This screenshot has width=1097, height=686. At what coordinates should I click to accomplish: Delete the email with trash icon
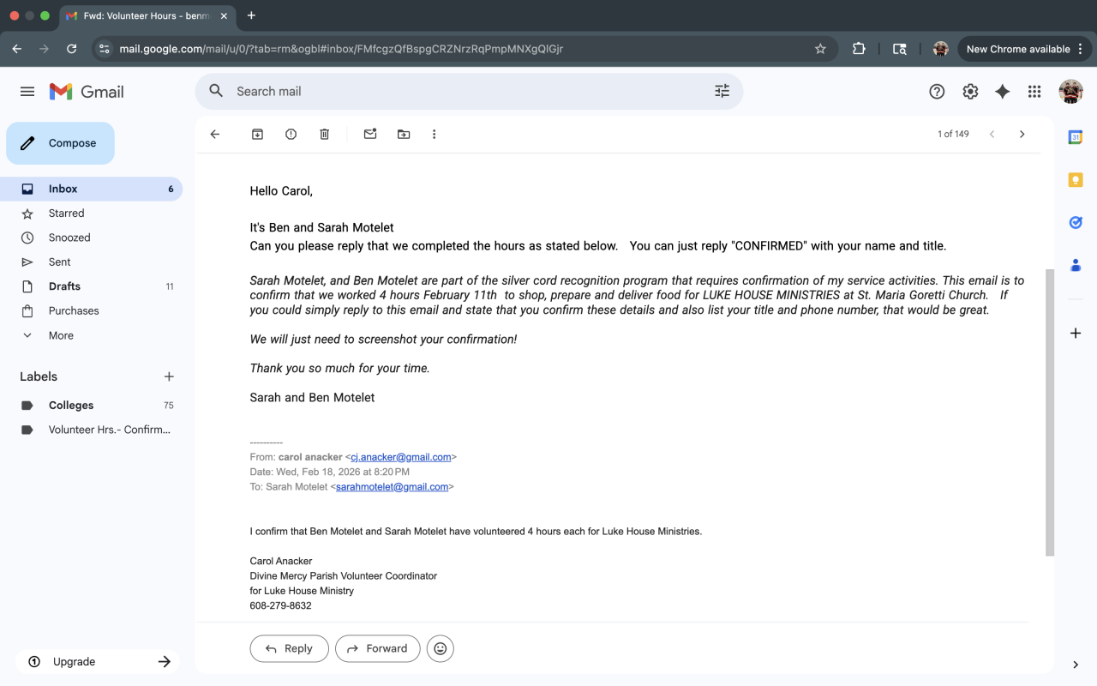pyautogui.click(x=324, y=135)
